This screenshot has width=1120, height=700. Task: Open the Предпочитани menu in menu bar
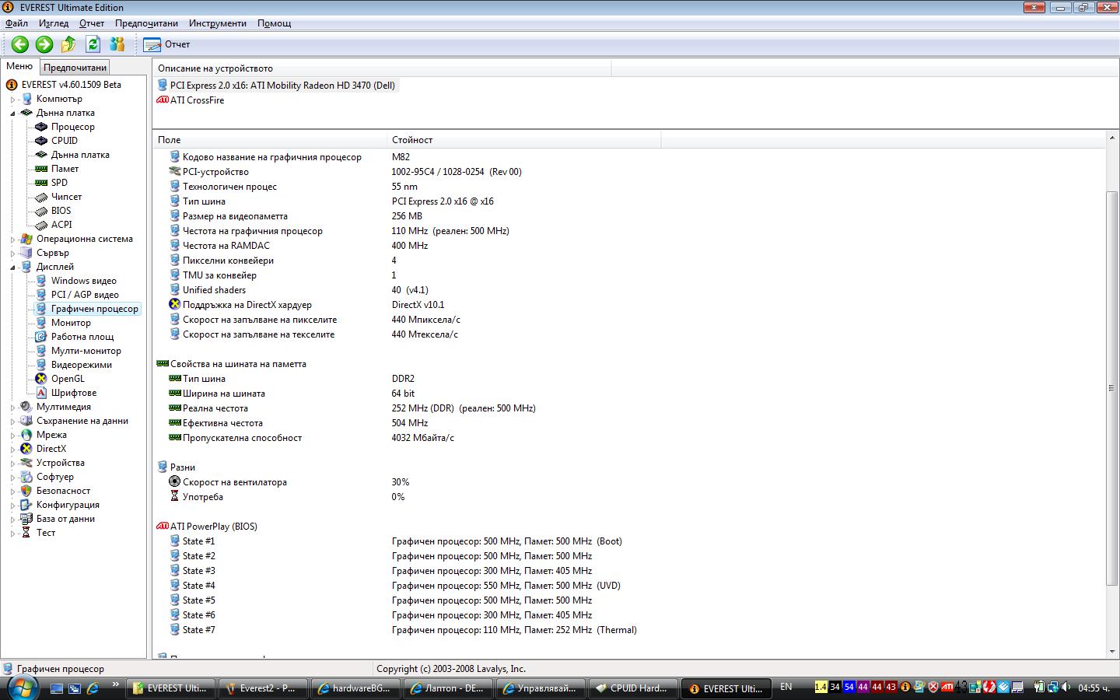click(x=146, y=23)
